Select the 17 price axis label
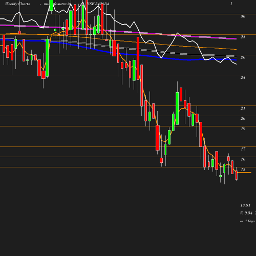 (x=243, y=149)
